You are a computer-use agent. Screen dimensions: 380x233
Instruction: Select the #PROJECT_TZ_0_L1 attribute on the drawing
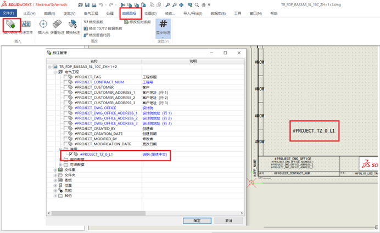[314, 130]
